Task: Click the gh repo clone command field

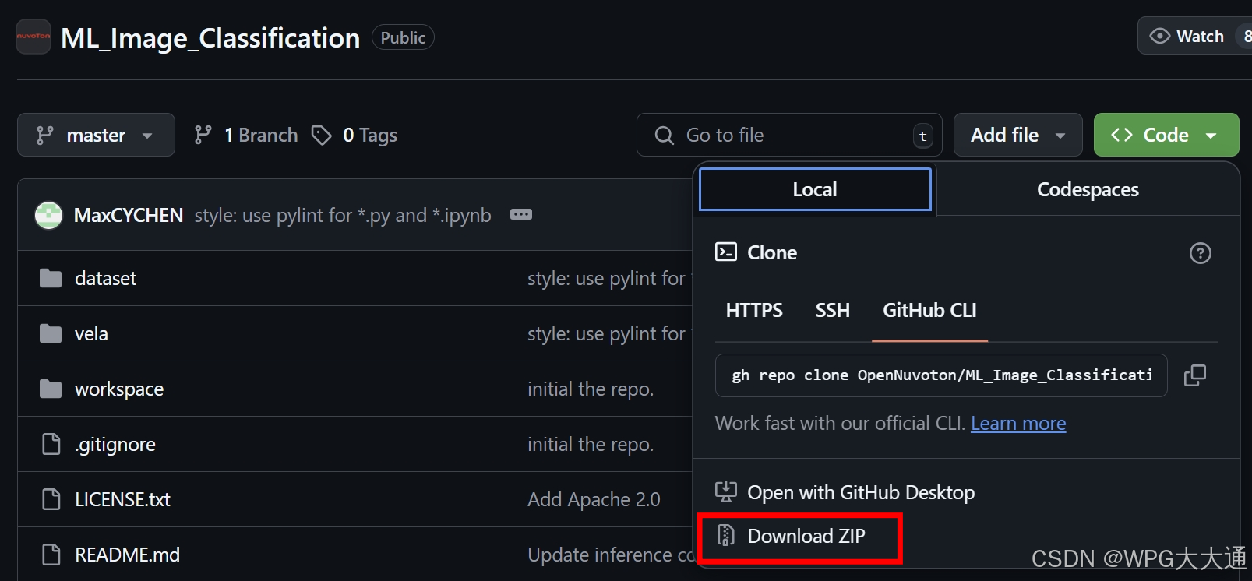Action: coord(941,375)
